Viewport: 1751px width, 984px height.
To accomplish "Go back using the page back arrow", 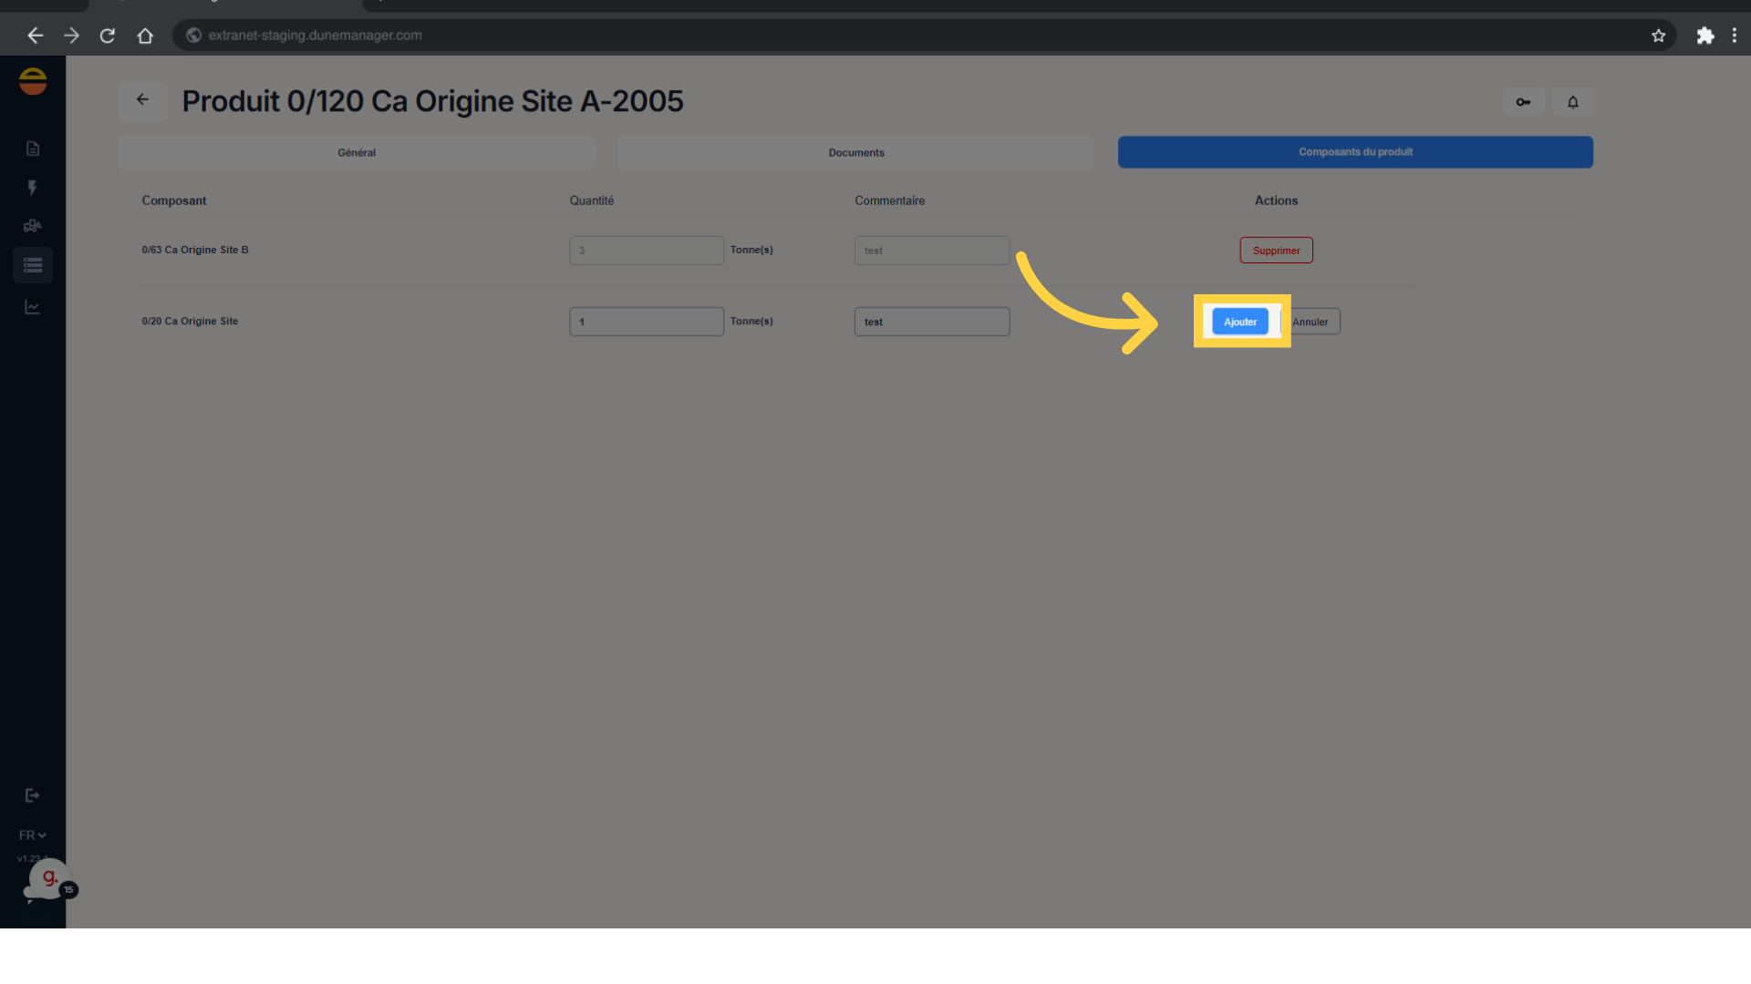I will tap(142, 100).
